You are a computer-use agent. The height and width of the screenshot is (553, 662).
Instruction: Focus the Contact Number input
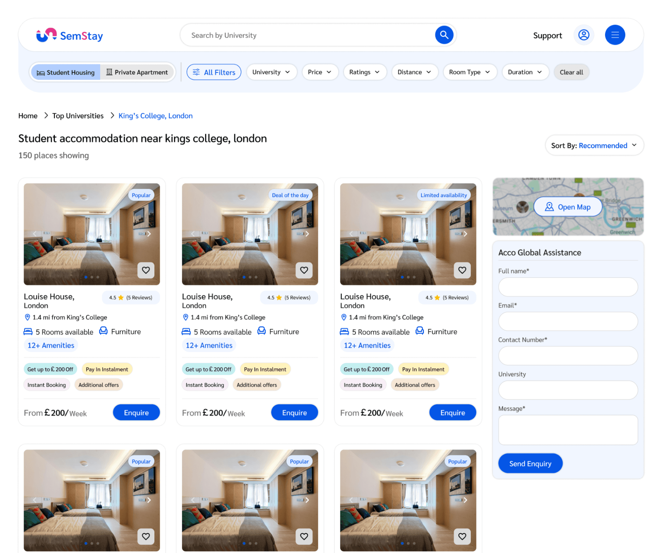(568, 355)
